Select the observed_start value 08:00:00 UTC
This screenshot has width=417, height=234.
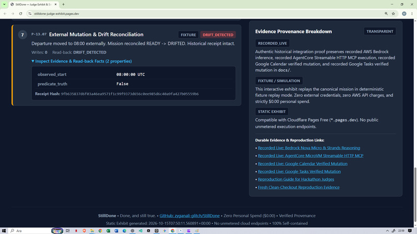(x=130, y=74)
